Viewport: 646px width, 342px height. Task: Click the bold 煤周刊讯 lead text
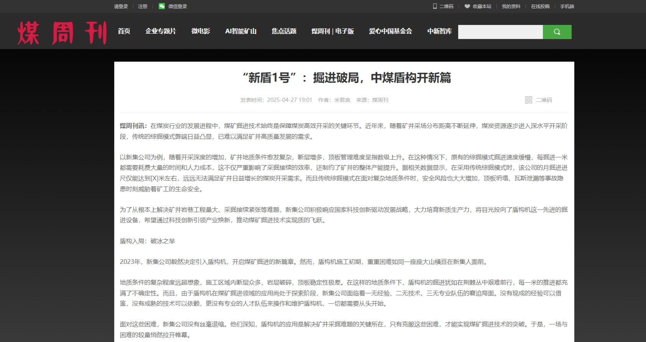pos(133,126)
